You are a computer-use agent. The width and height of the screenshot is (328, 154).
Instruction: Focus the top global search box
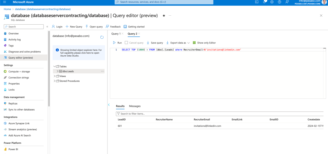tap(164, 2)
